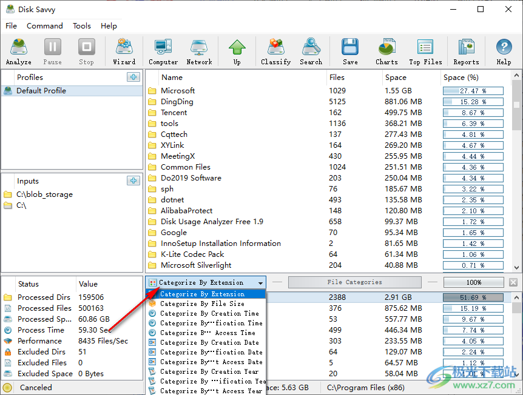This screenshot has height=395, width=523.
Task: Click the folder list scroll down arrow
Action: coord(516,267)
